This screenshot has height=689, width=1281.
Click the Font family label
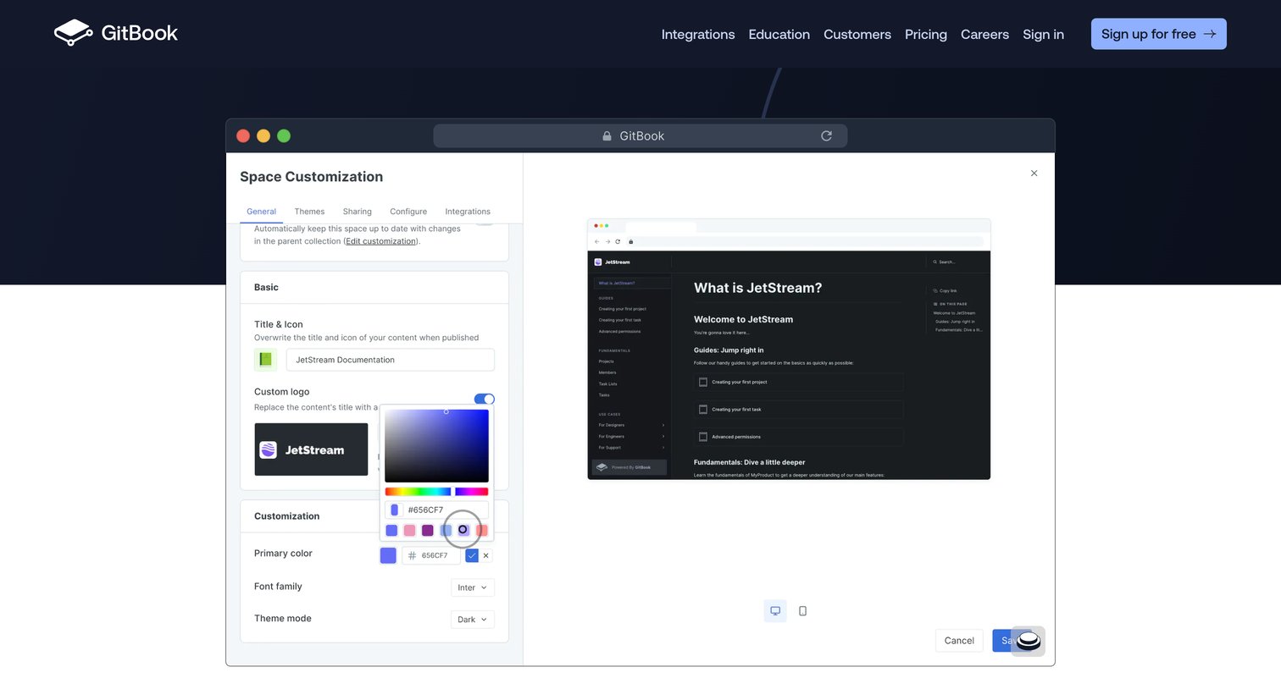(278, 587)
